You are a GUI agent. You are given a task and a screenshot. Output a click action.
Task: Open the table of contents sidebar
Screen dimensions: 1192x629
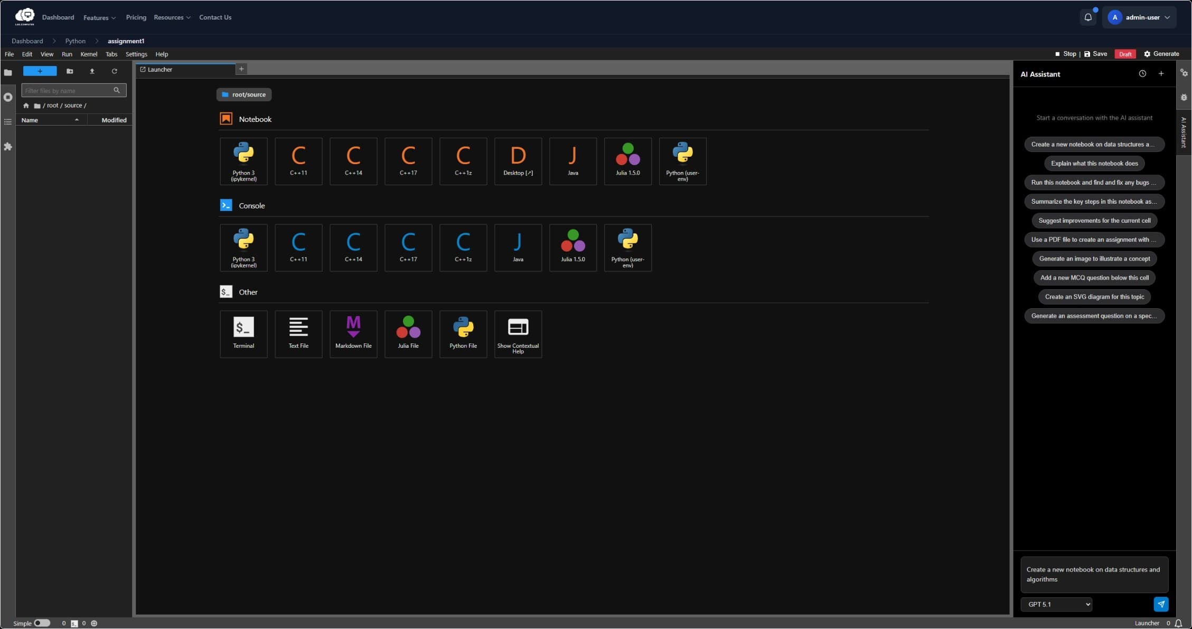(8, 122)
